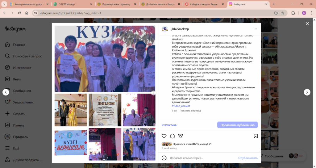Image resolution: width=316 pixels, height=168 pixels.
Task: Share the post with paper plane icon
Action: pos(181,136)
